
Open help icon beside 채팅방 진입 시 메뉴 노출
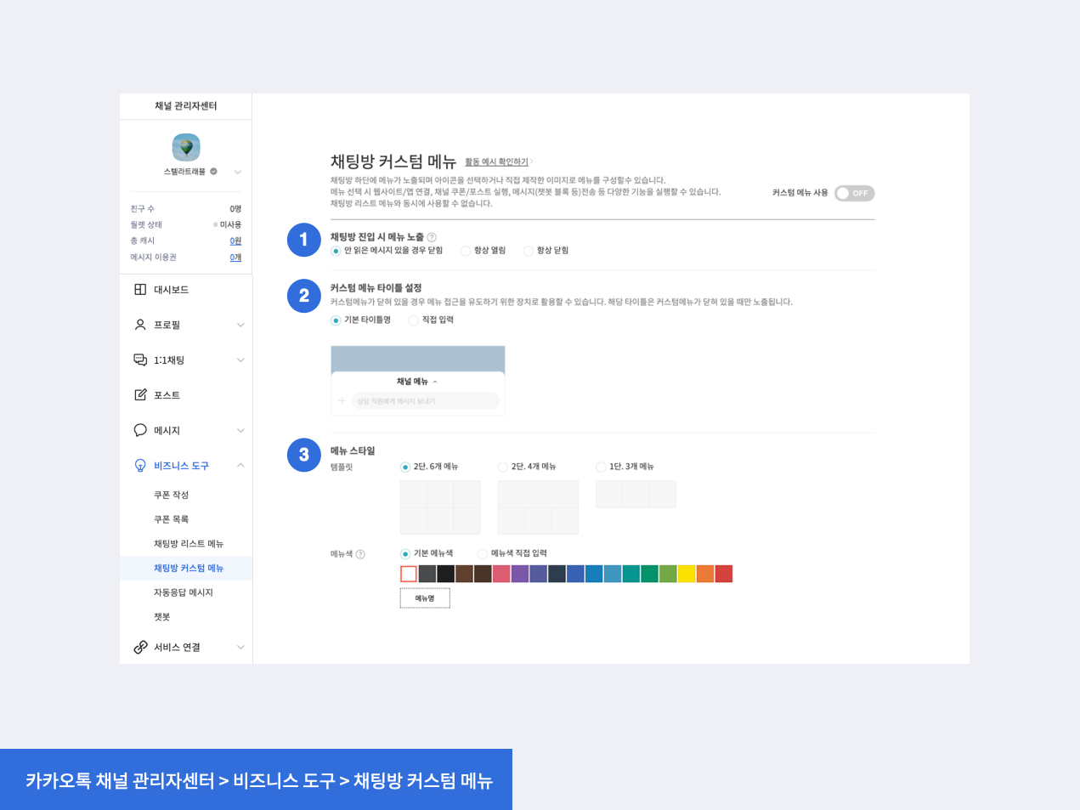point(432,237)
